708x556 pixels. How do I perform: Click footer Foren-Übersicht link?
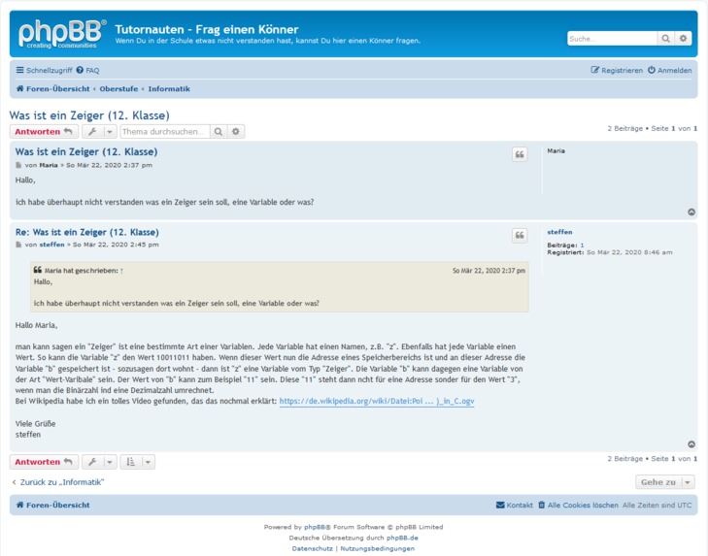click(53, 505)
